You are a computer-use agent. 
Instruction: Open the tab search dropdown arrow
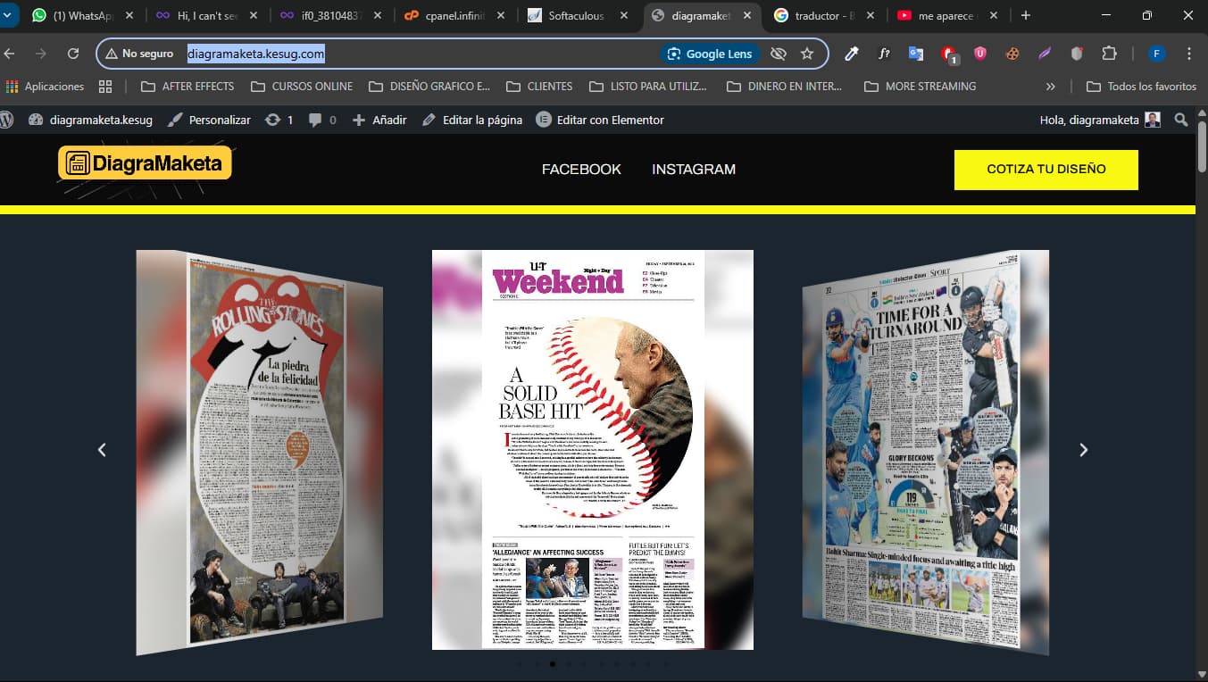tap(8, 15)
